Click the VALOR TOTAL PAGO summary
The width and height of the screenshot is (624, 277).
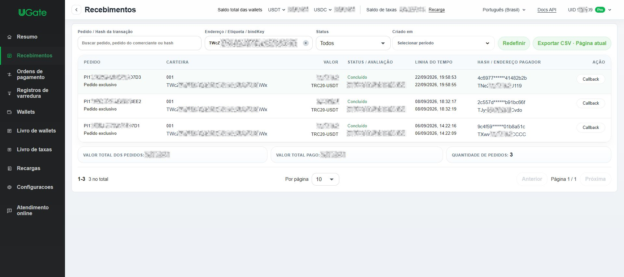[x=357, y=155]
